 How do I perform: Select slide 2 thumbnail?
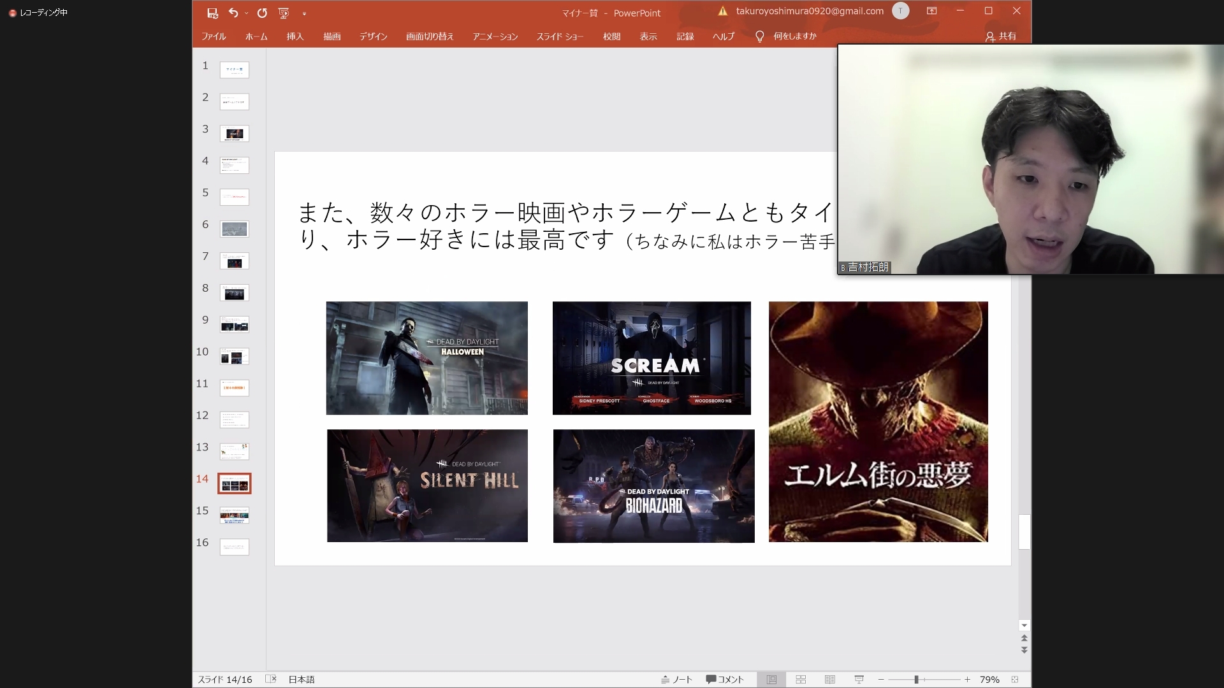[234, 101]
